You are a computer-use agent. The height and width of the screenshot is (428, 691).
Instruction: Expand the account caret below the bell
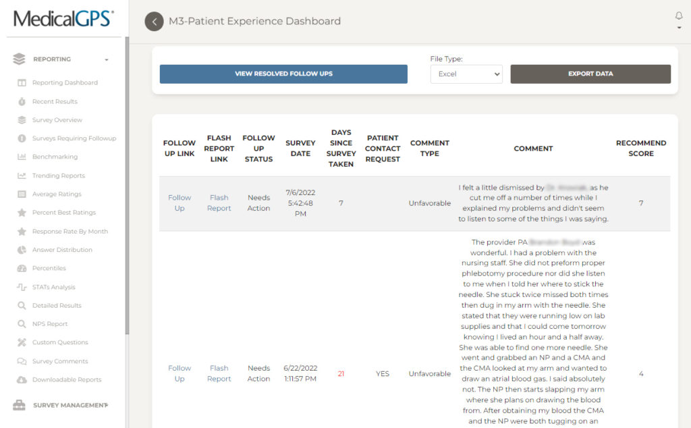tap(680, 28)
